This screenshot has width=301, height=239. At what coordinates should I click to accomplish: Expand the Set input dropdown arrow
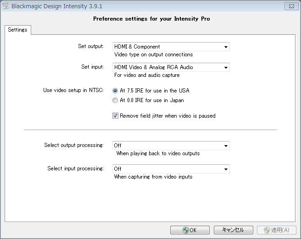(x=226, y=67)
